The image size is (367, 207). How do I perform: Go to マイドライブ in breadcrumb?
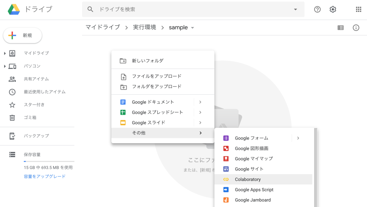(103, 27)
